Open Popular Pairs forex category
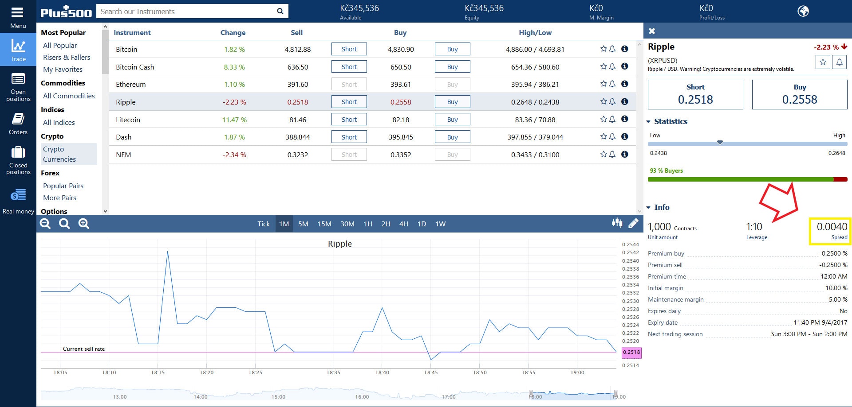 (x=63, y=186)
